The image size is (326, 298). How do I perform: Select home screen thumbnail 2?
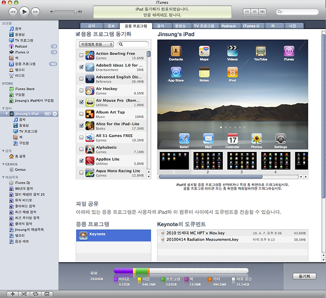(208, 161)
